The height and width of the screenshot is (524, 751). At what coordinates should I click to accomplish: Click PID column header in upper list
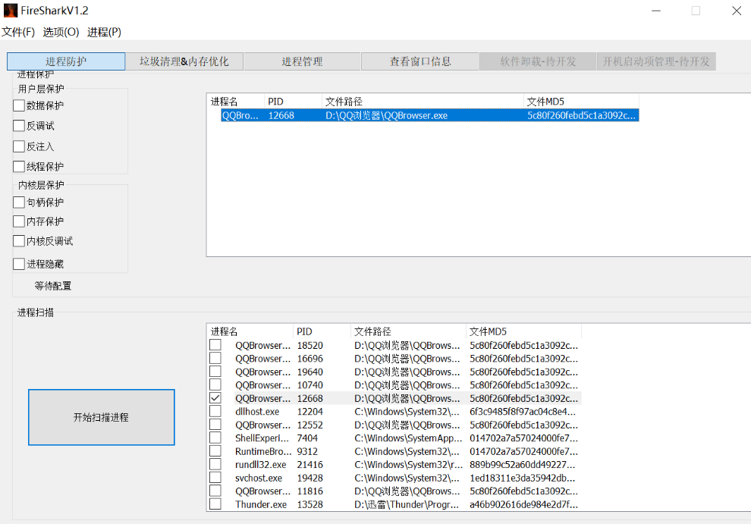[x=293, y=102]
